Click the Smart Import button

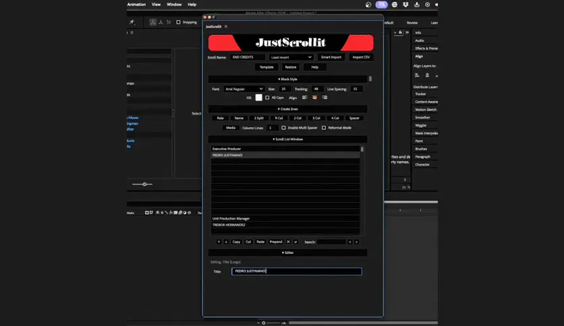tap(331, 57)
